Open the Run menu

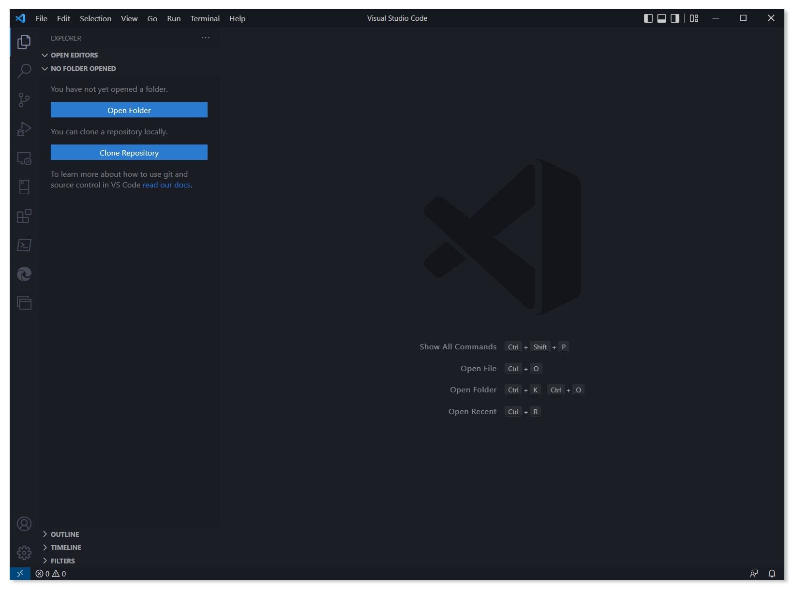pyautogui.click(x=174, y=18)
